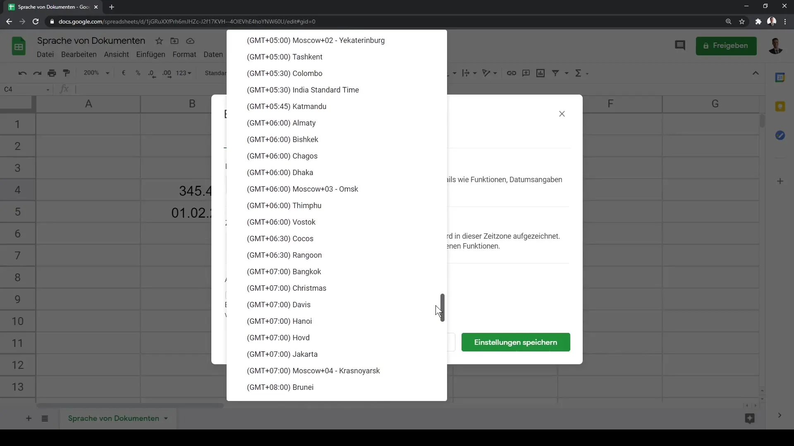The width and height of the screenshot is (794, 446).
Task: Select (GMT+06:30) Rangoon time zone
Action: point(337,255)
